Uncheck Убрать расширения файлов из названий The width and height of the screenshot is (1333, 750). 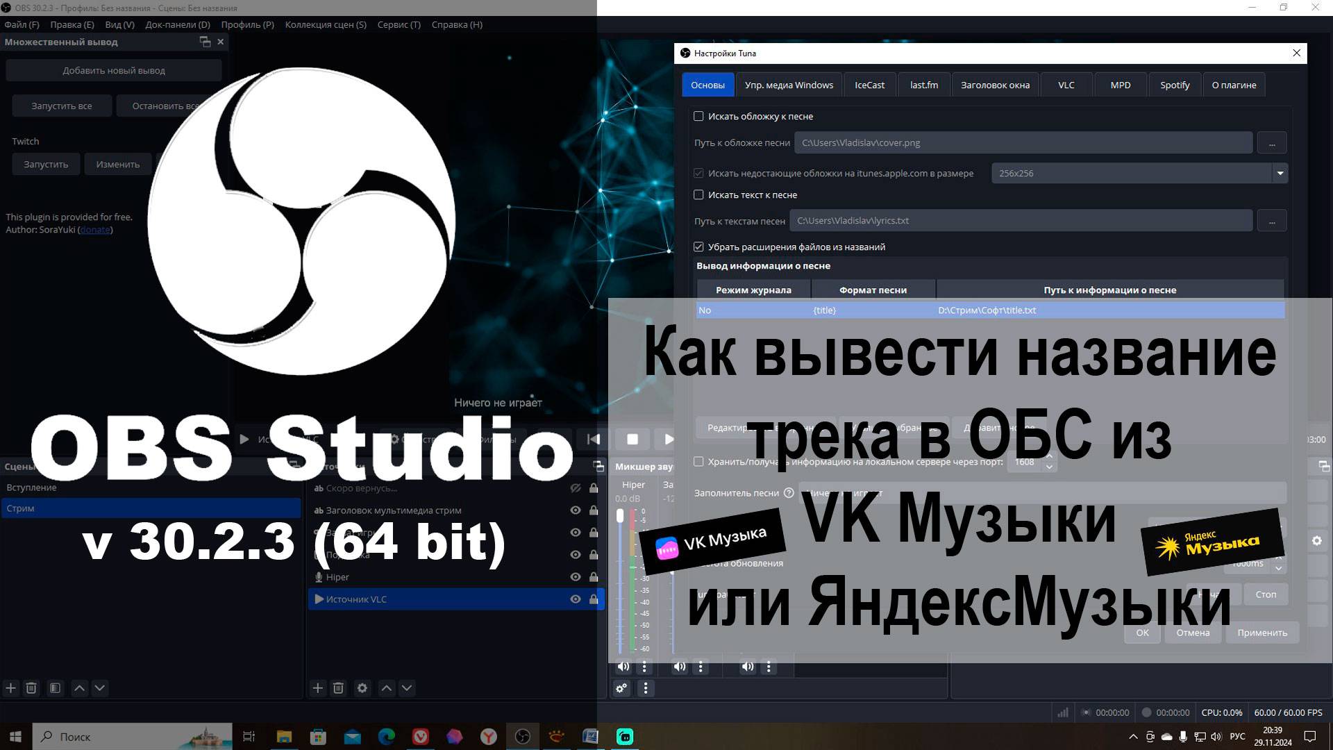[x=698, y=247]
